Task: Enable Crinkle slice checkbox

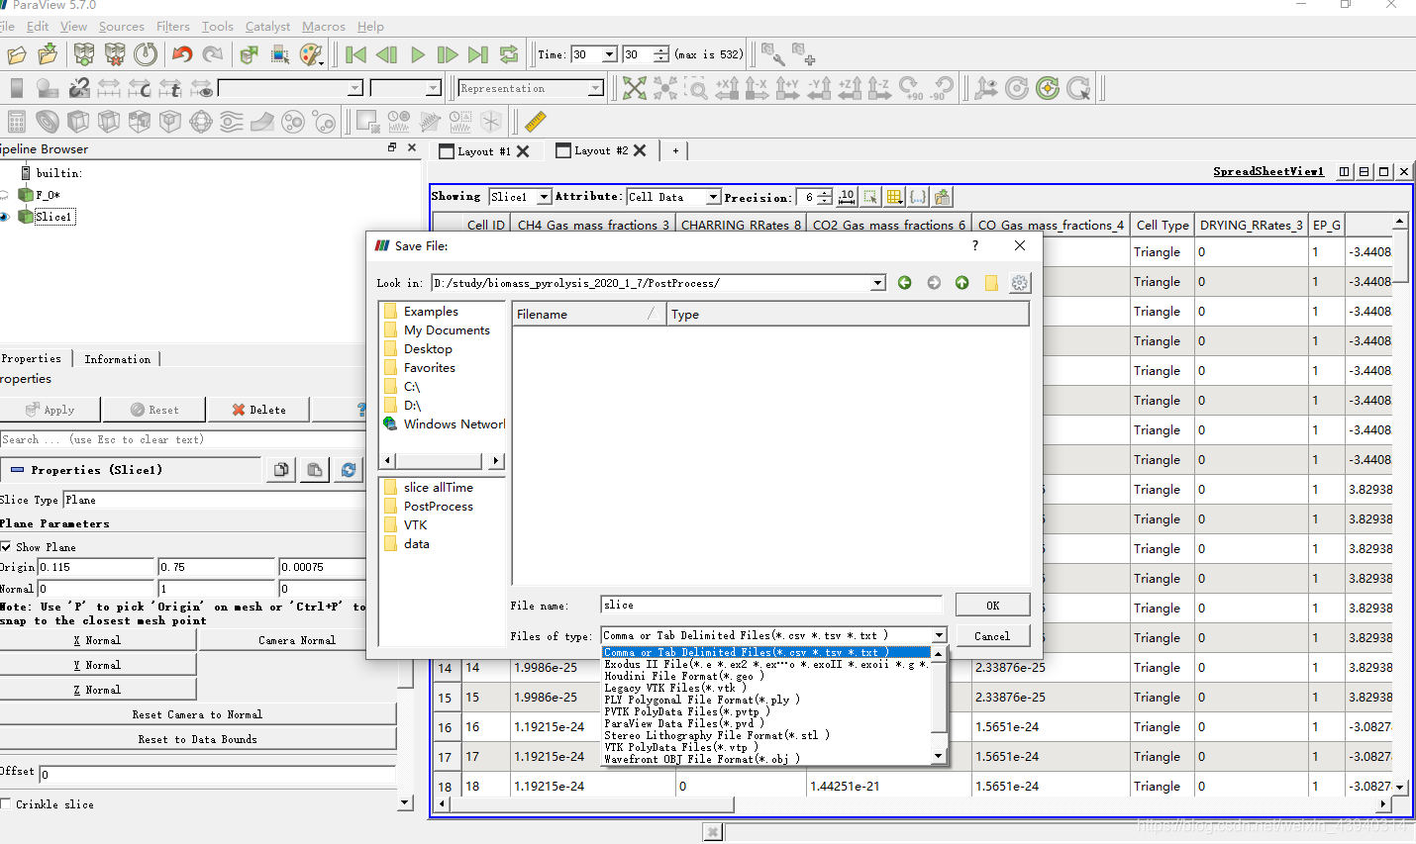Action: pyautogui.click(x=6, y=804)
